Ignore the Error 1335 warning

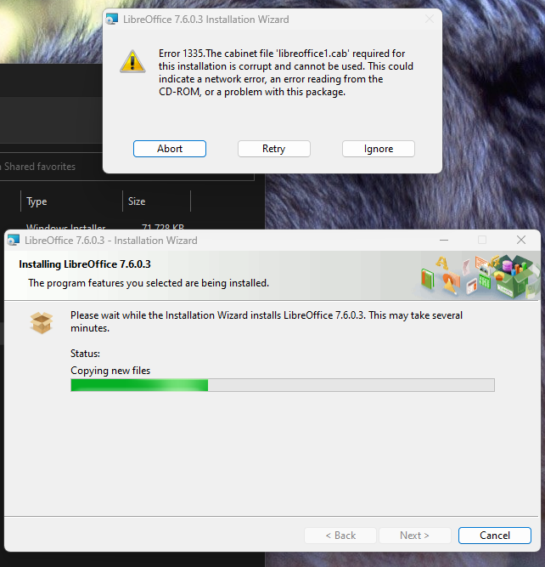coord(378,149)
